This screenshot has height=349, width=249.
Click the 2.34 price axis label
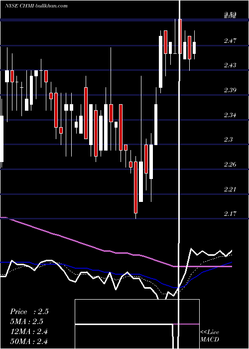pos(230,115)
